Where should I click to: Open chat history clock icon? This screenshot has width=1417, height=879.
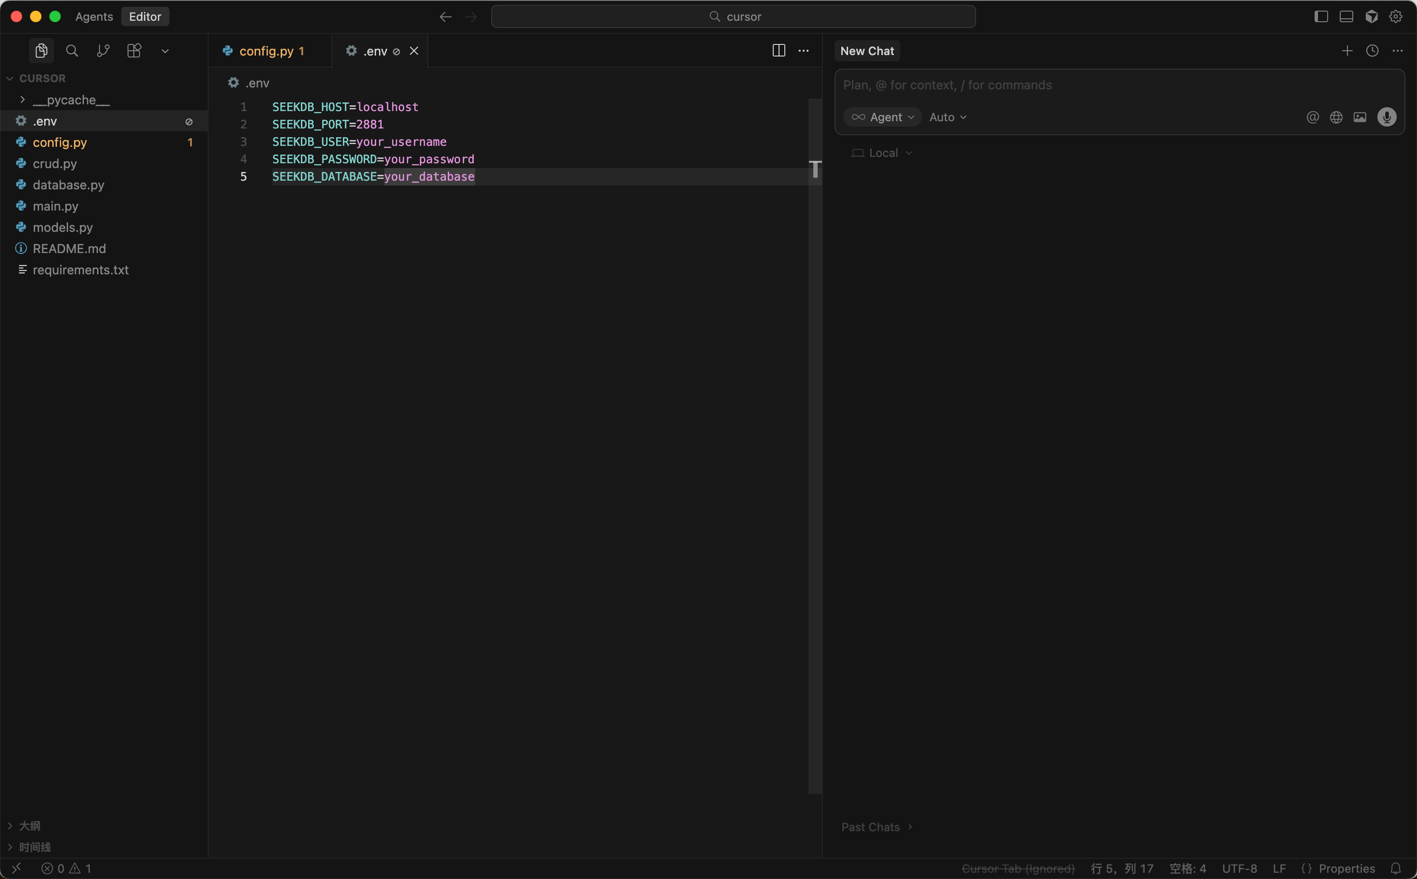tap(1372, 51)
